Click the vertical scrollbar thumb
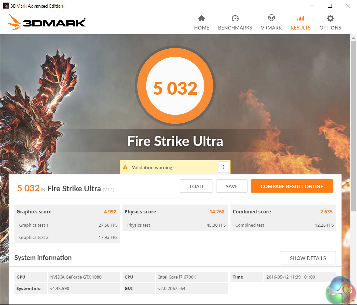Screen dimensions: 357x305 [x=353, y=125]
